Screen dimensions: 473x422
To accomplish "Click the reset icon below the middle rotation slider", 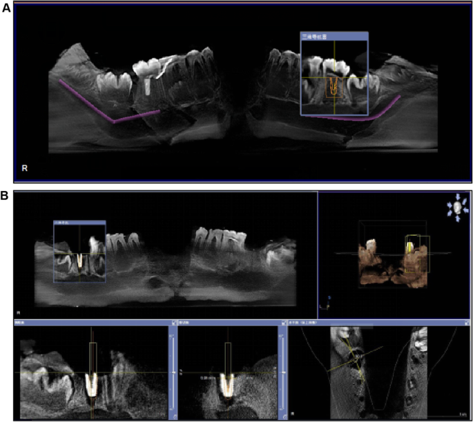I will click(x=284, y=416).
